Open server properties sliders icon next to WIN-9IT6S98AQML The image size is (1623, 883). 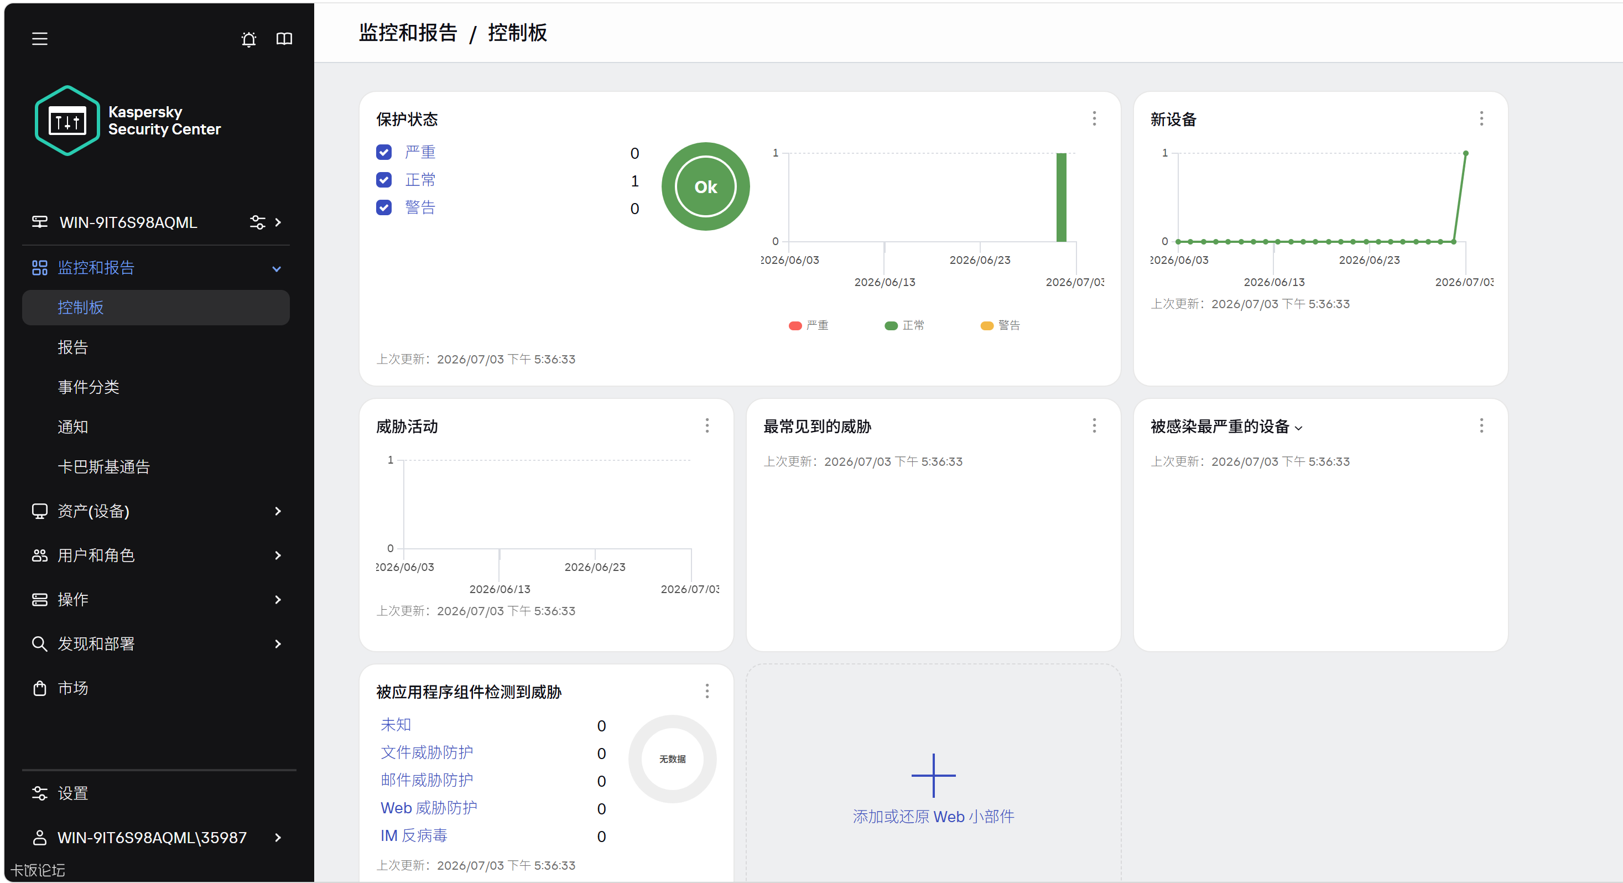tap(257, 222)
